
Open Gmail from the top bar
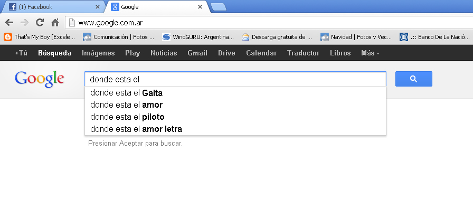pos(197,53)
